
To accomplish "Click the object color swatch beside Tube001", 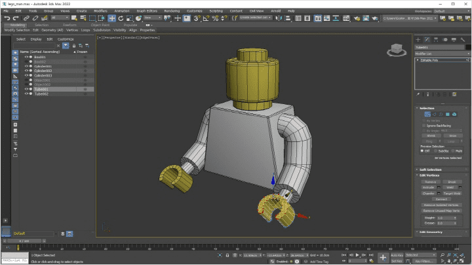I will (468, 47).
